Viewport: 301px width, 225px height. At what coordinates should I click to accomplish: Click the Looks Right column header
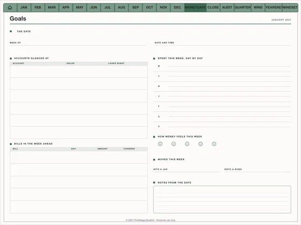pyautogui.click(x=116, y=63)
